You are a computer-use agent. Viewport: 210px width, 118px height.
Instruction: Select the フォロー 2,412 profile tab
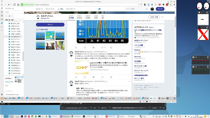coord(79,17)
